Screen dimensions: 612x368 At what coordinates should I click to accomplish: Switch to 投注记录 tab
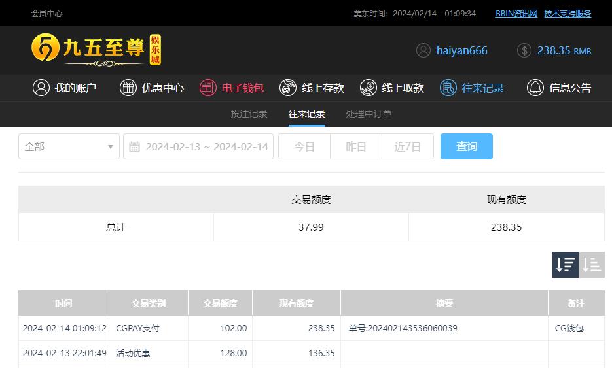point(249,114)
